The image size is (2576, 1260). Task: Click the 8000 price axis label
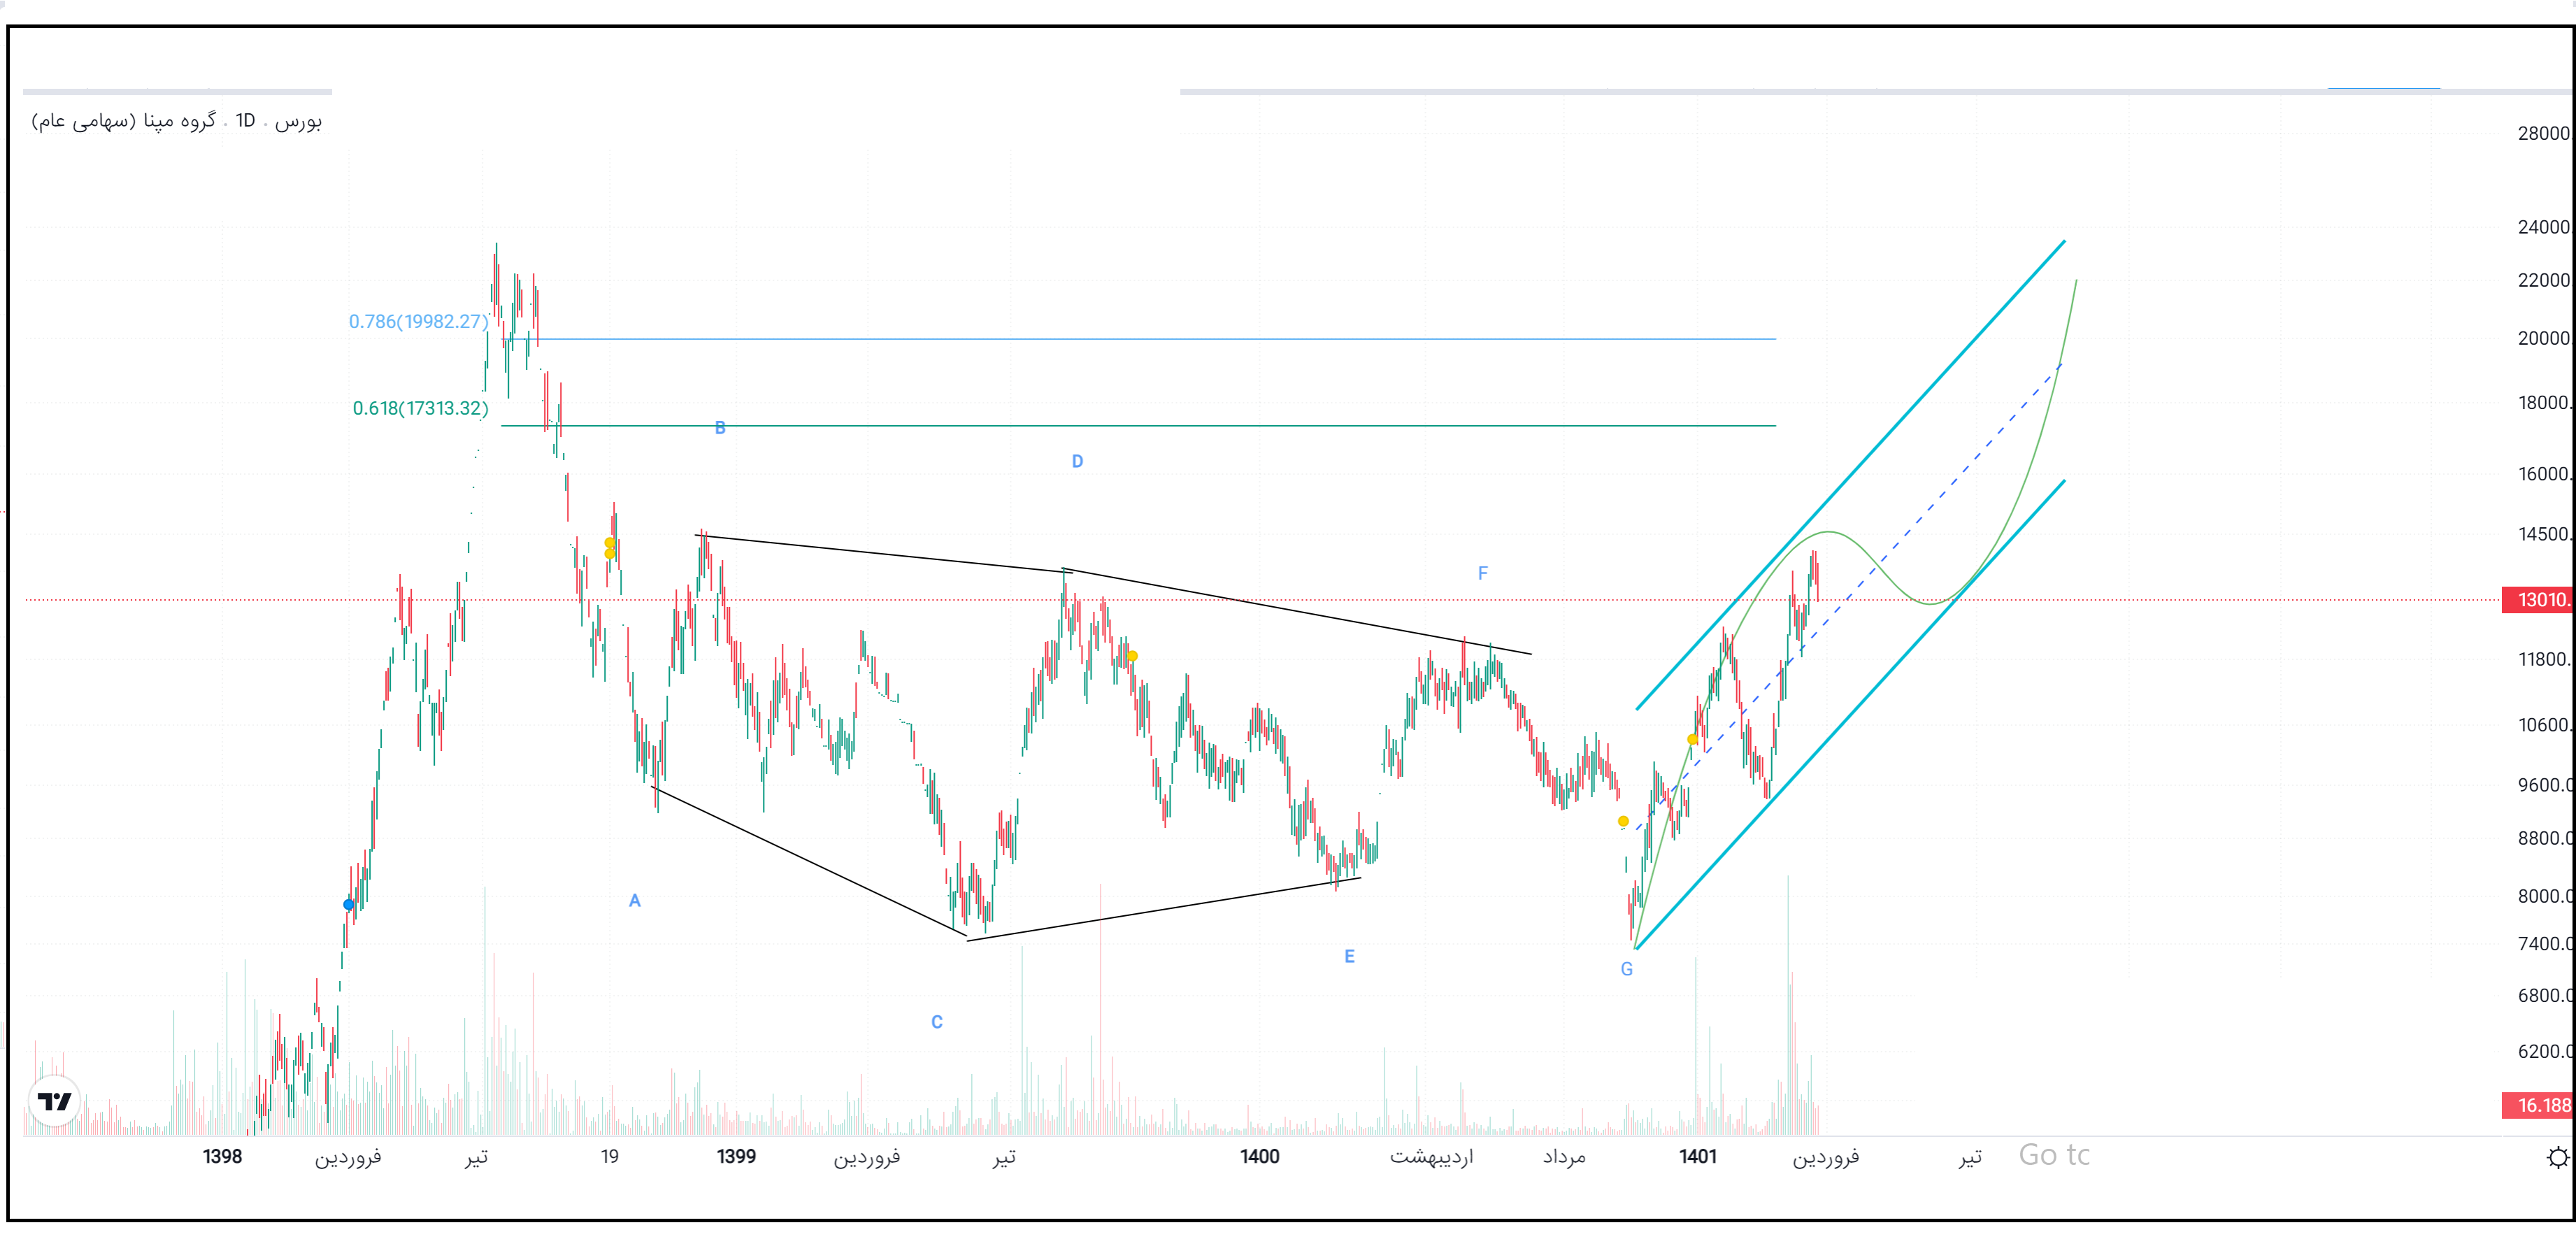point(2545,896)
